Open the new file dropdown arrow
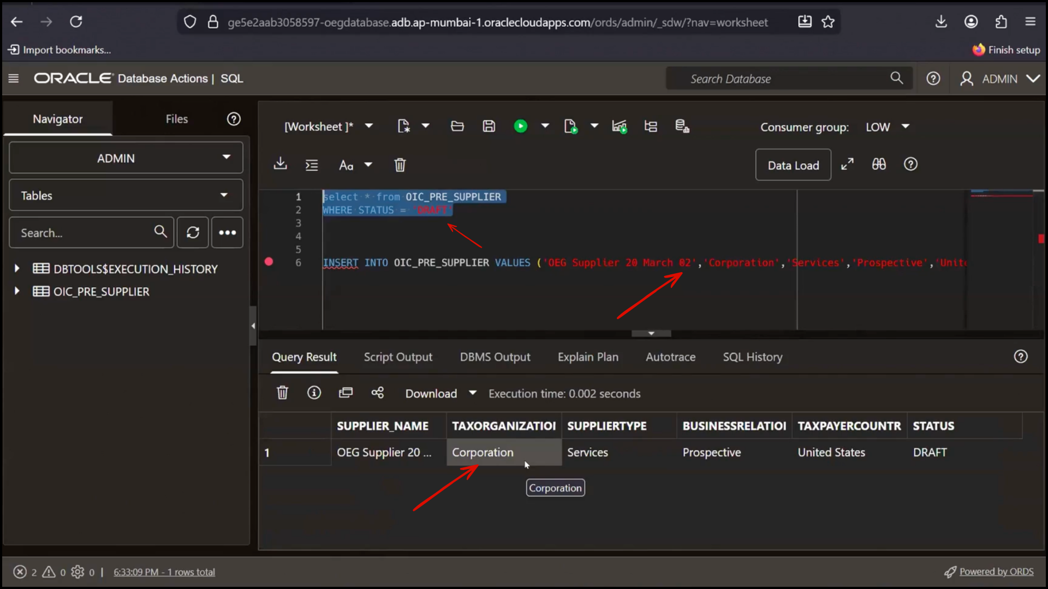This screenshot has width=1048, height=589. point(426,126)
